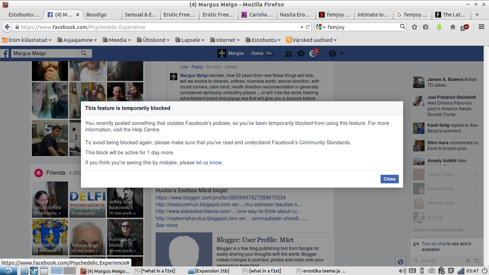Open Jeffrey Allan Backowski II thumbnail
The height and width of the screenshot is (275, 489).
125,199
